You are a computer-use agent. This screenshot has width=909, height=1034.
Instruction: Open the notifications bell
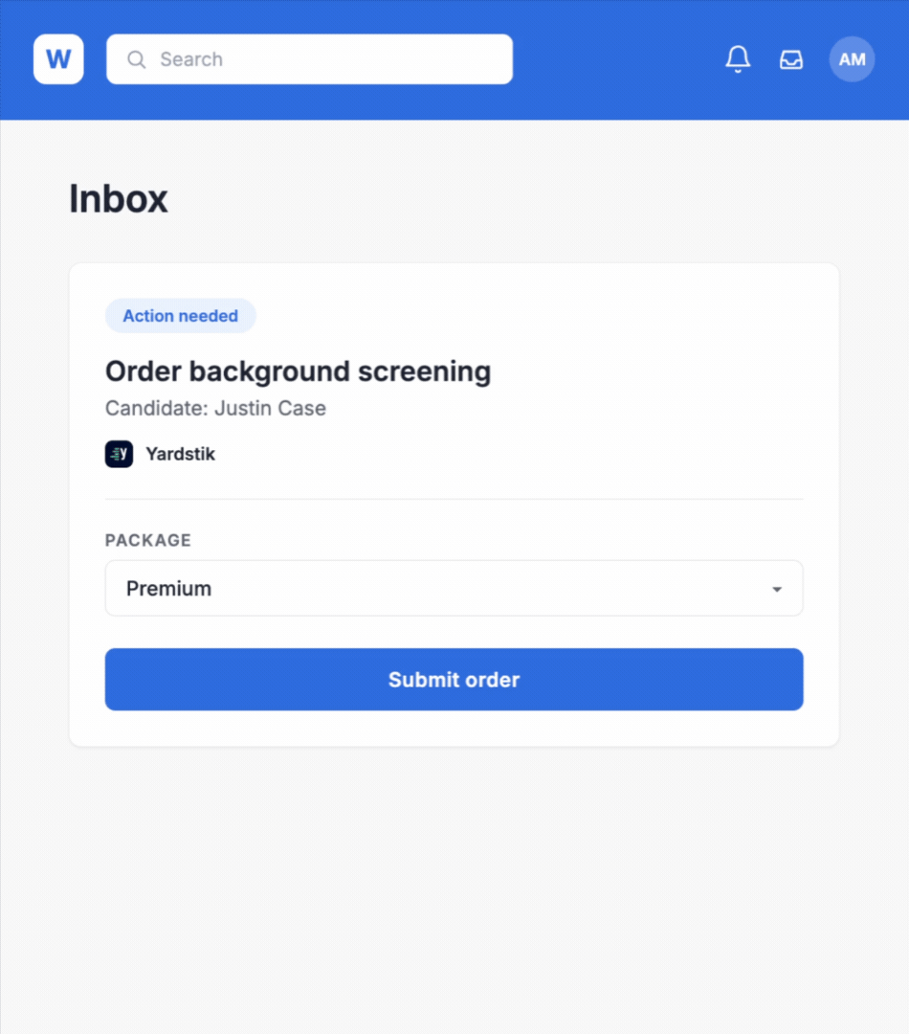tap(738, 59)
